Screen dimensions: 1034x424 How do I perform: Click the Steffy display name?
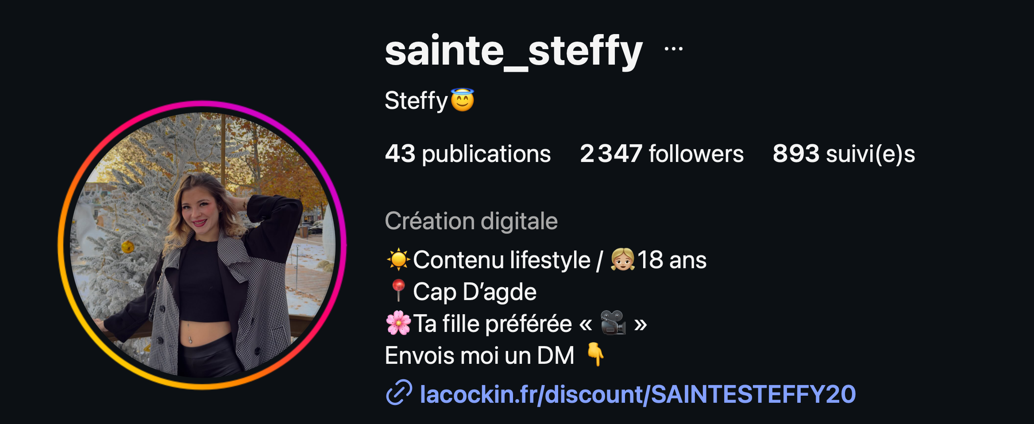point(416,100)
